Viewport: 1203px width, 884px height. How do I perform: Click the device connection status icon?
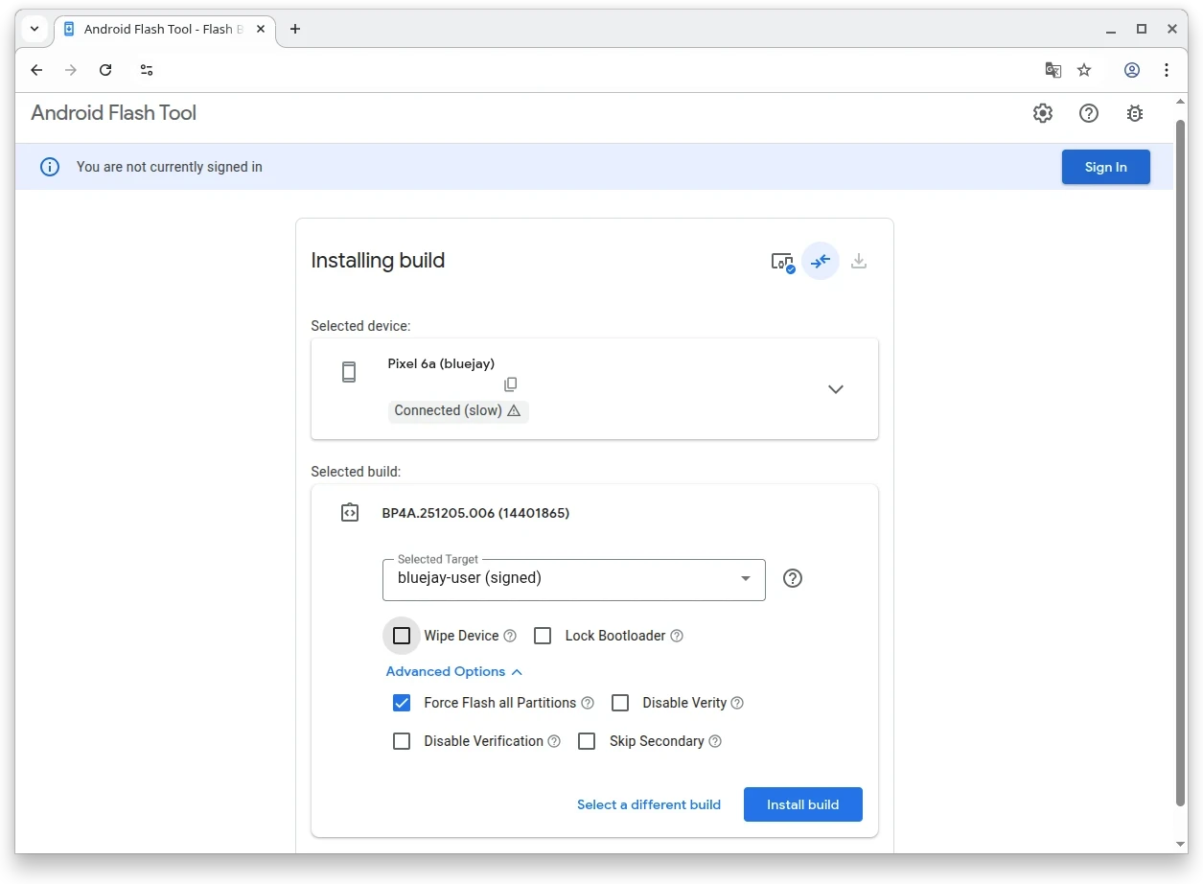[783, 262]
